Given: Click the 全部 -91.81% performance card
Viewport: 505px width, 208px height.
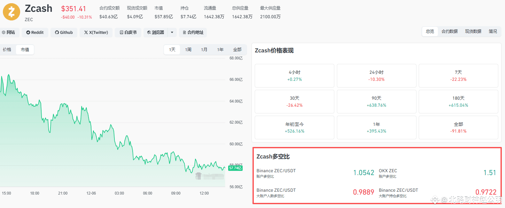Looking at the screenshot, I should [x=458, y=127].
